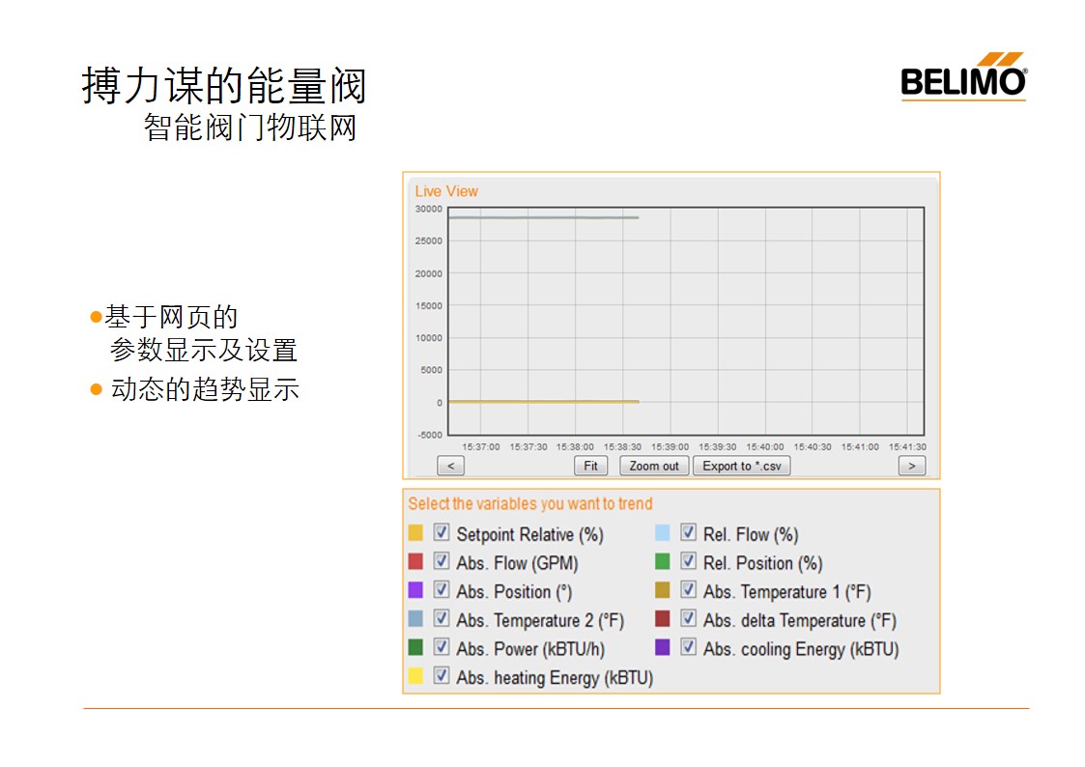Viewport: 1085px width, 767px height.
Task: Disable Rel. Position (%) checkbox
Action: 688,561
